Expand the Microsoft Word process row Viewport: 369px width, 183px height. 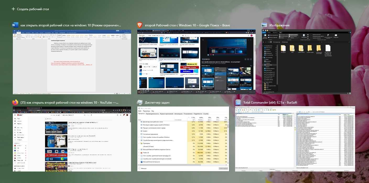[139, 162]
